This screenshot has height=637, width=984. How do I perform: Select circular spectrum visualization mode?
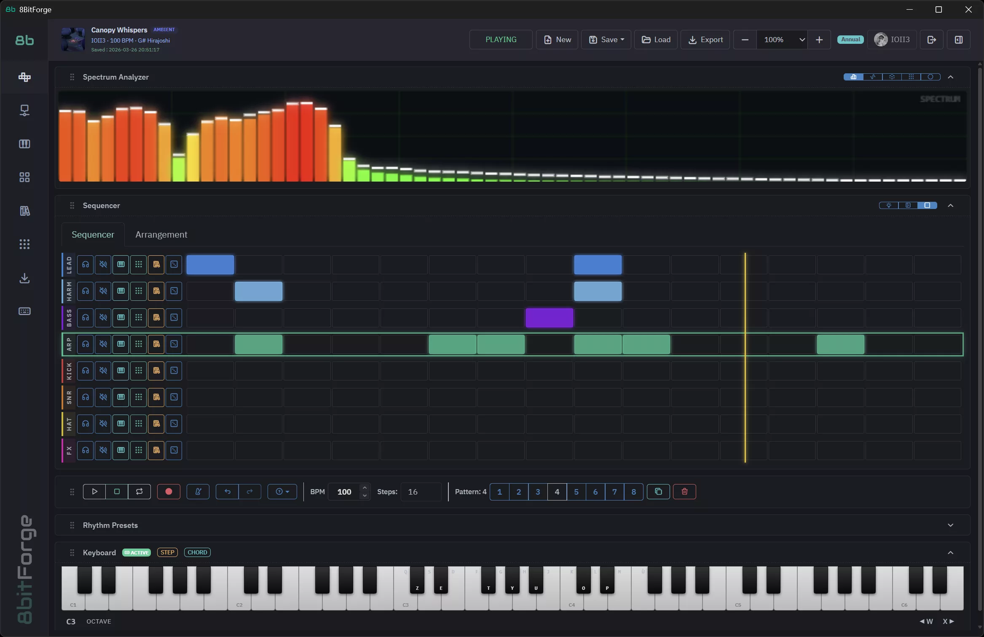(930, 77)
